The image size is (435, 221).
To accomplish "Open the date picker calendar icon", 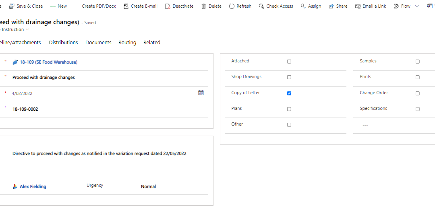I will point(201,93).
